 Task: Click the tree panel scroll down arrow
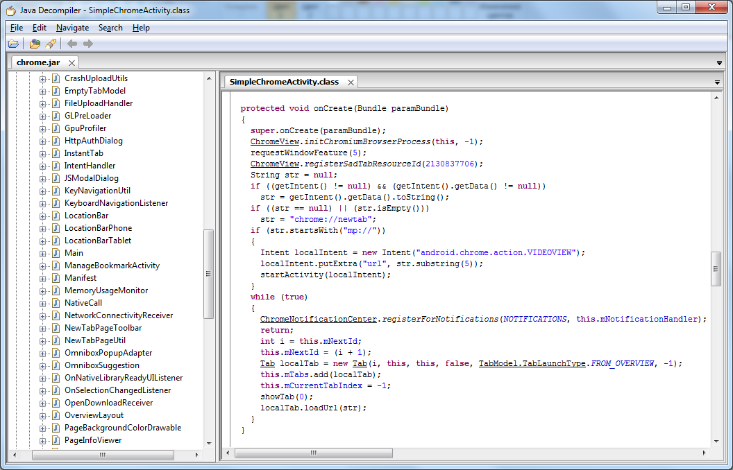point(208,444)
